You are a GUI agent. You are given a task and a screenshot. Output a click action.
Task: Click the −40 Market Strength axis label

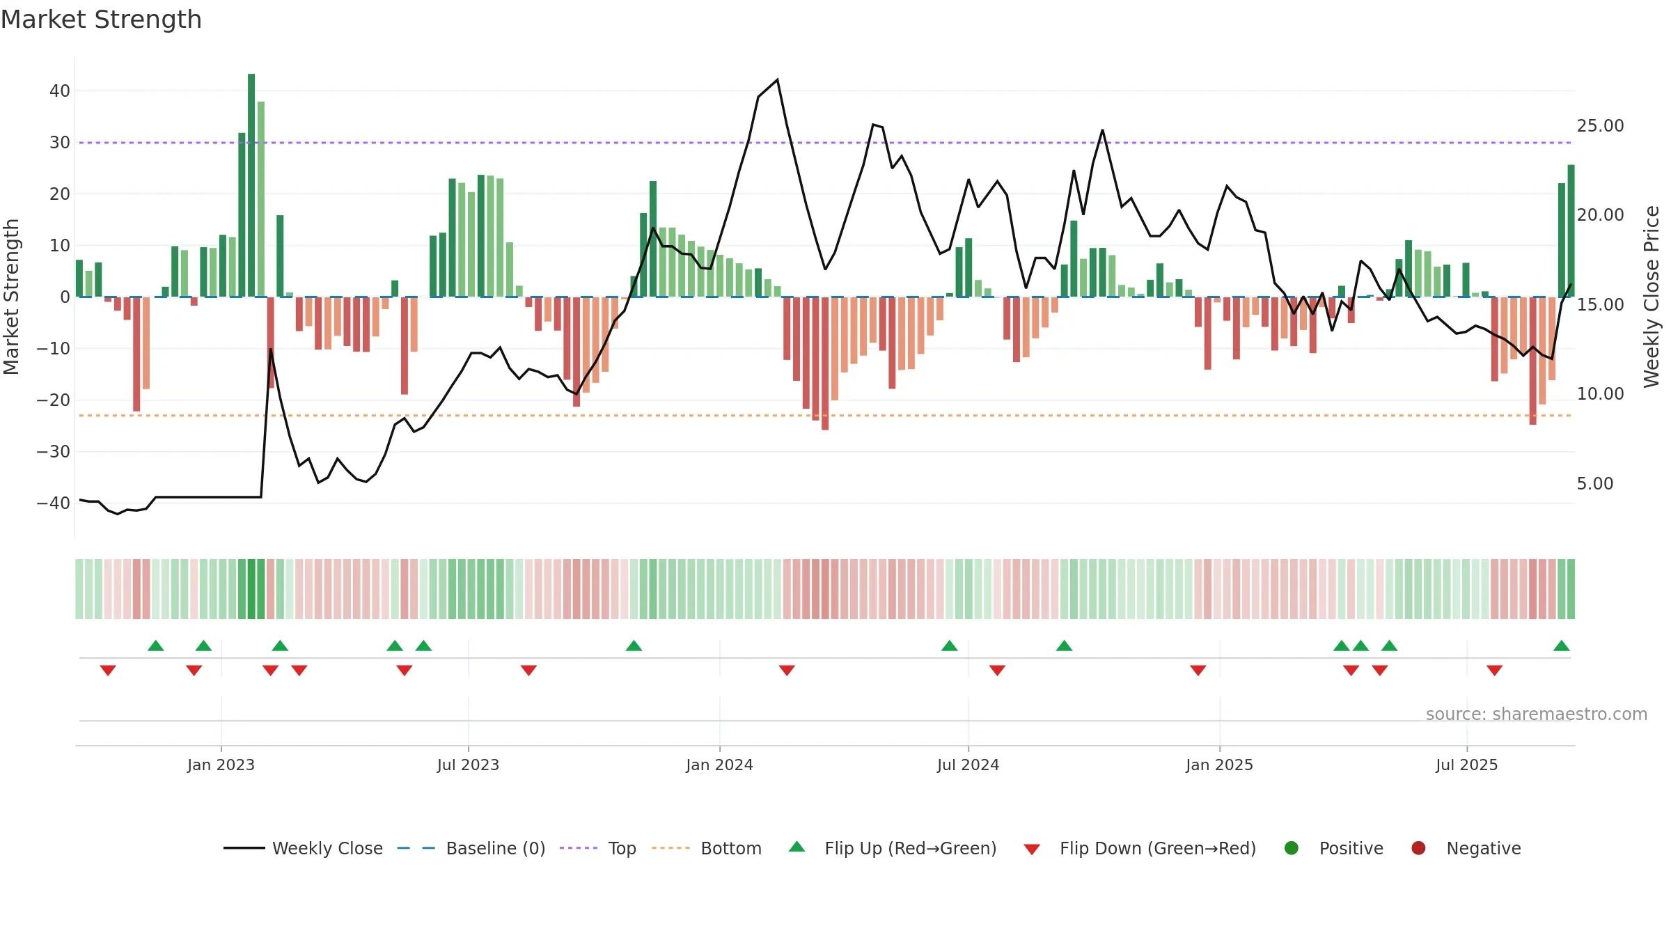[54, 503]
